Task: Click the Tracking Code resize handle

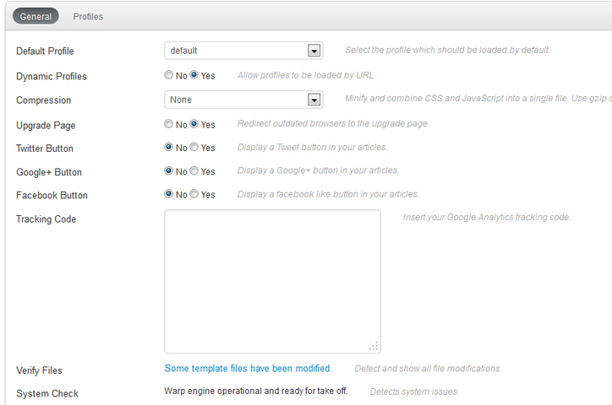Action: [x=374, y=346]
